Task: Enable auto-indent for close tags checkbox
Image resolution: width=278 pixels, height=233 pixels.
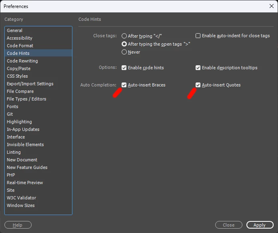Action: (198, 36)
